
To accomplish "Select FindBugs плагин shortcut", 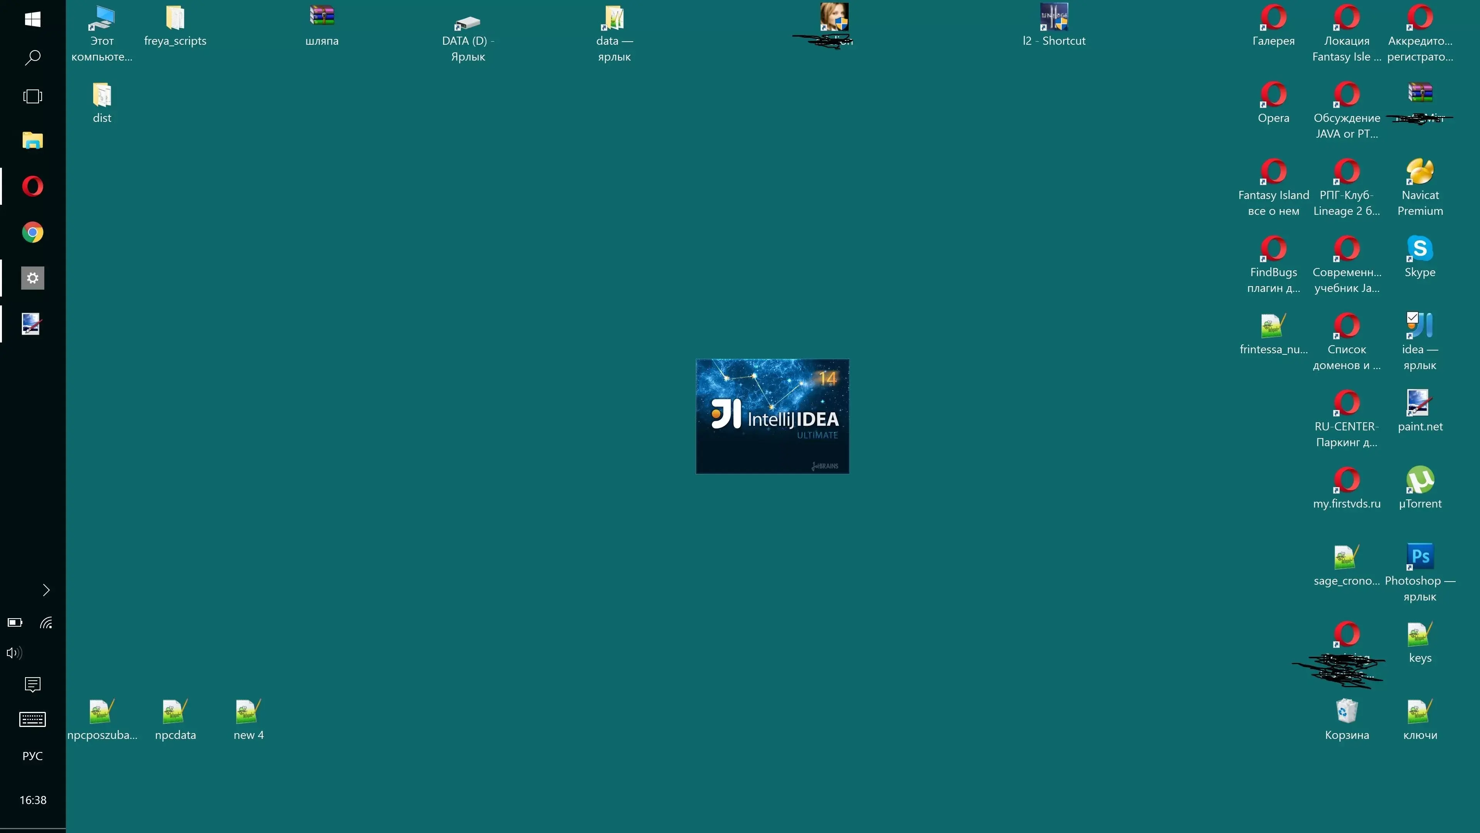I will (x=1274, y=265).
